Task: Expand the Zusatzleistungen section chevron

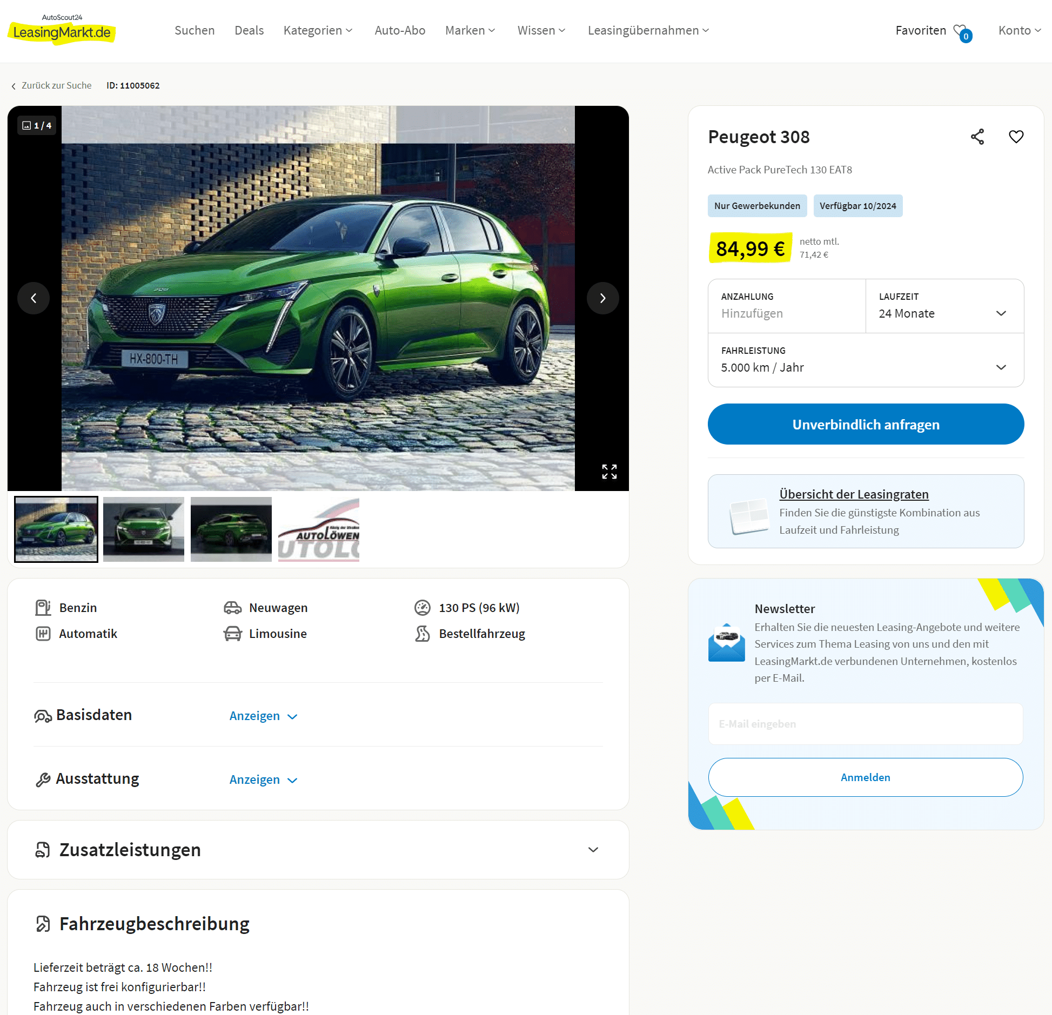Action: [x=593, y=850]
